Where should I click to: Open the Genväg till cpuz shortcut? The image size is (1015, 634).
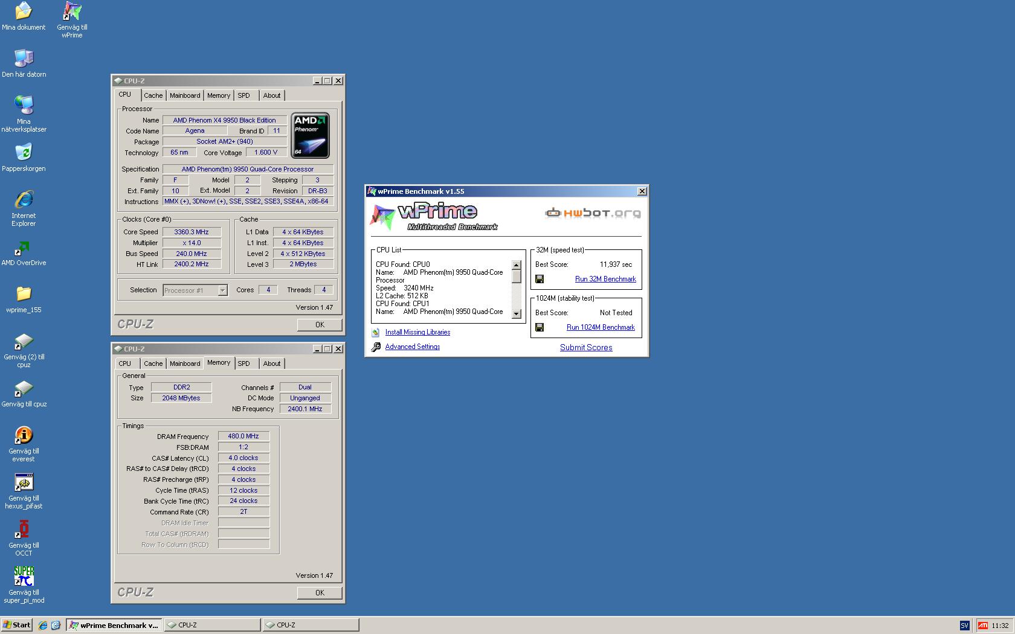(24, 394)
